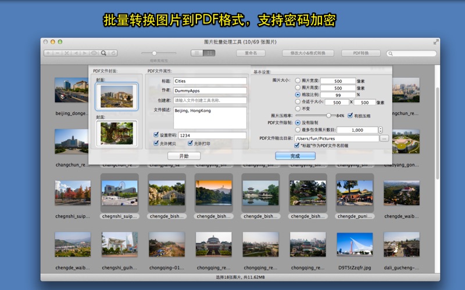Adjust the 图片压缩率 slider
The height and width of the screenshot is (290, 465).
click(328, 115)
